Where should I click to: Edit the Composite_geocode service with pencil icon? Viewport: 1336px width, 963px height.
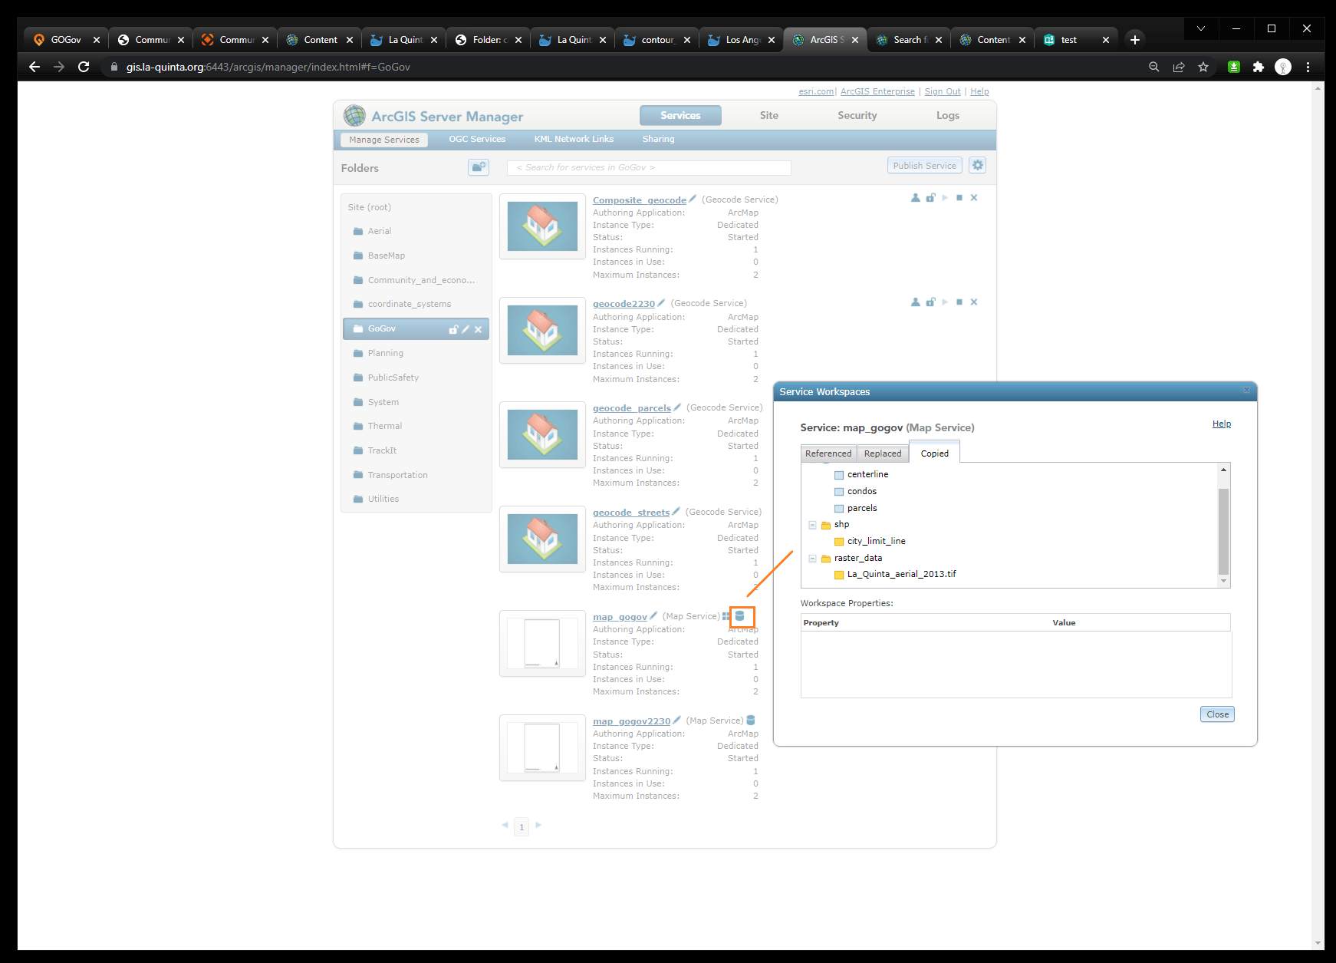tap(693, 199)
